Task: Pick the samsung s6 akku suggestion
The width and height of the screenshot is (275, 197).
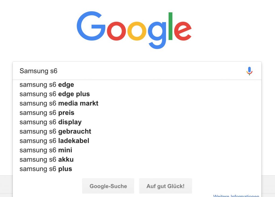Action: [x=46, y=159]
